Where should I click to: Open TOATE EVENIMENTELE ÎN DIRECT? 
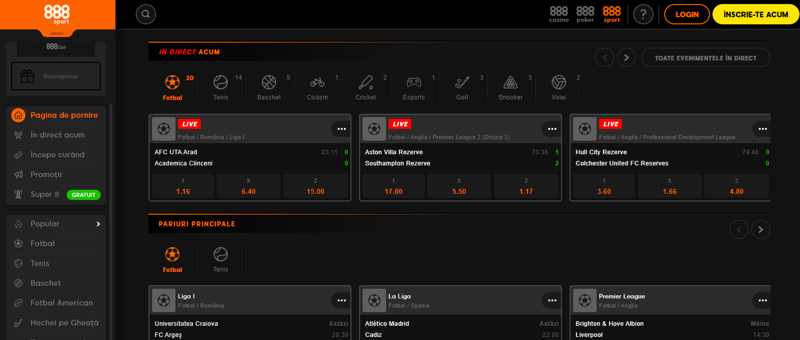pyautogui.click(x=705, y=58)
